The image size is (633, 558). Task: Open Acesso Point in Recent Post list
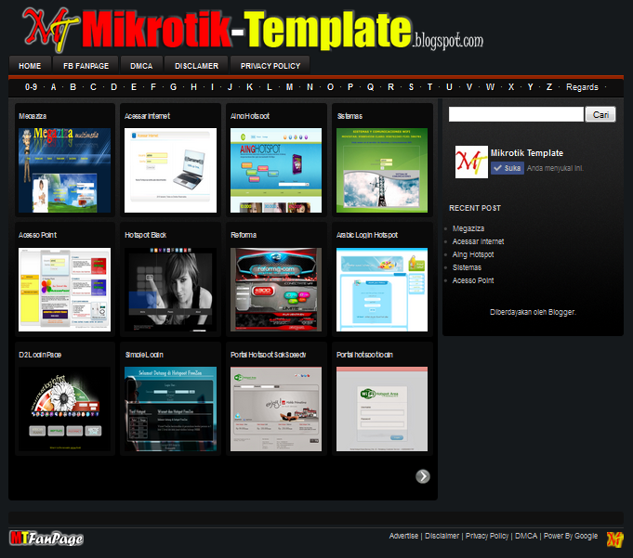tap(473, 280)
